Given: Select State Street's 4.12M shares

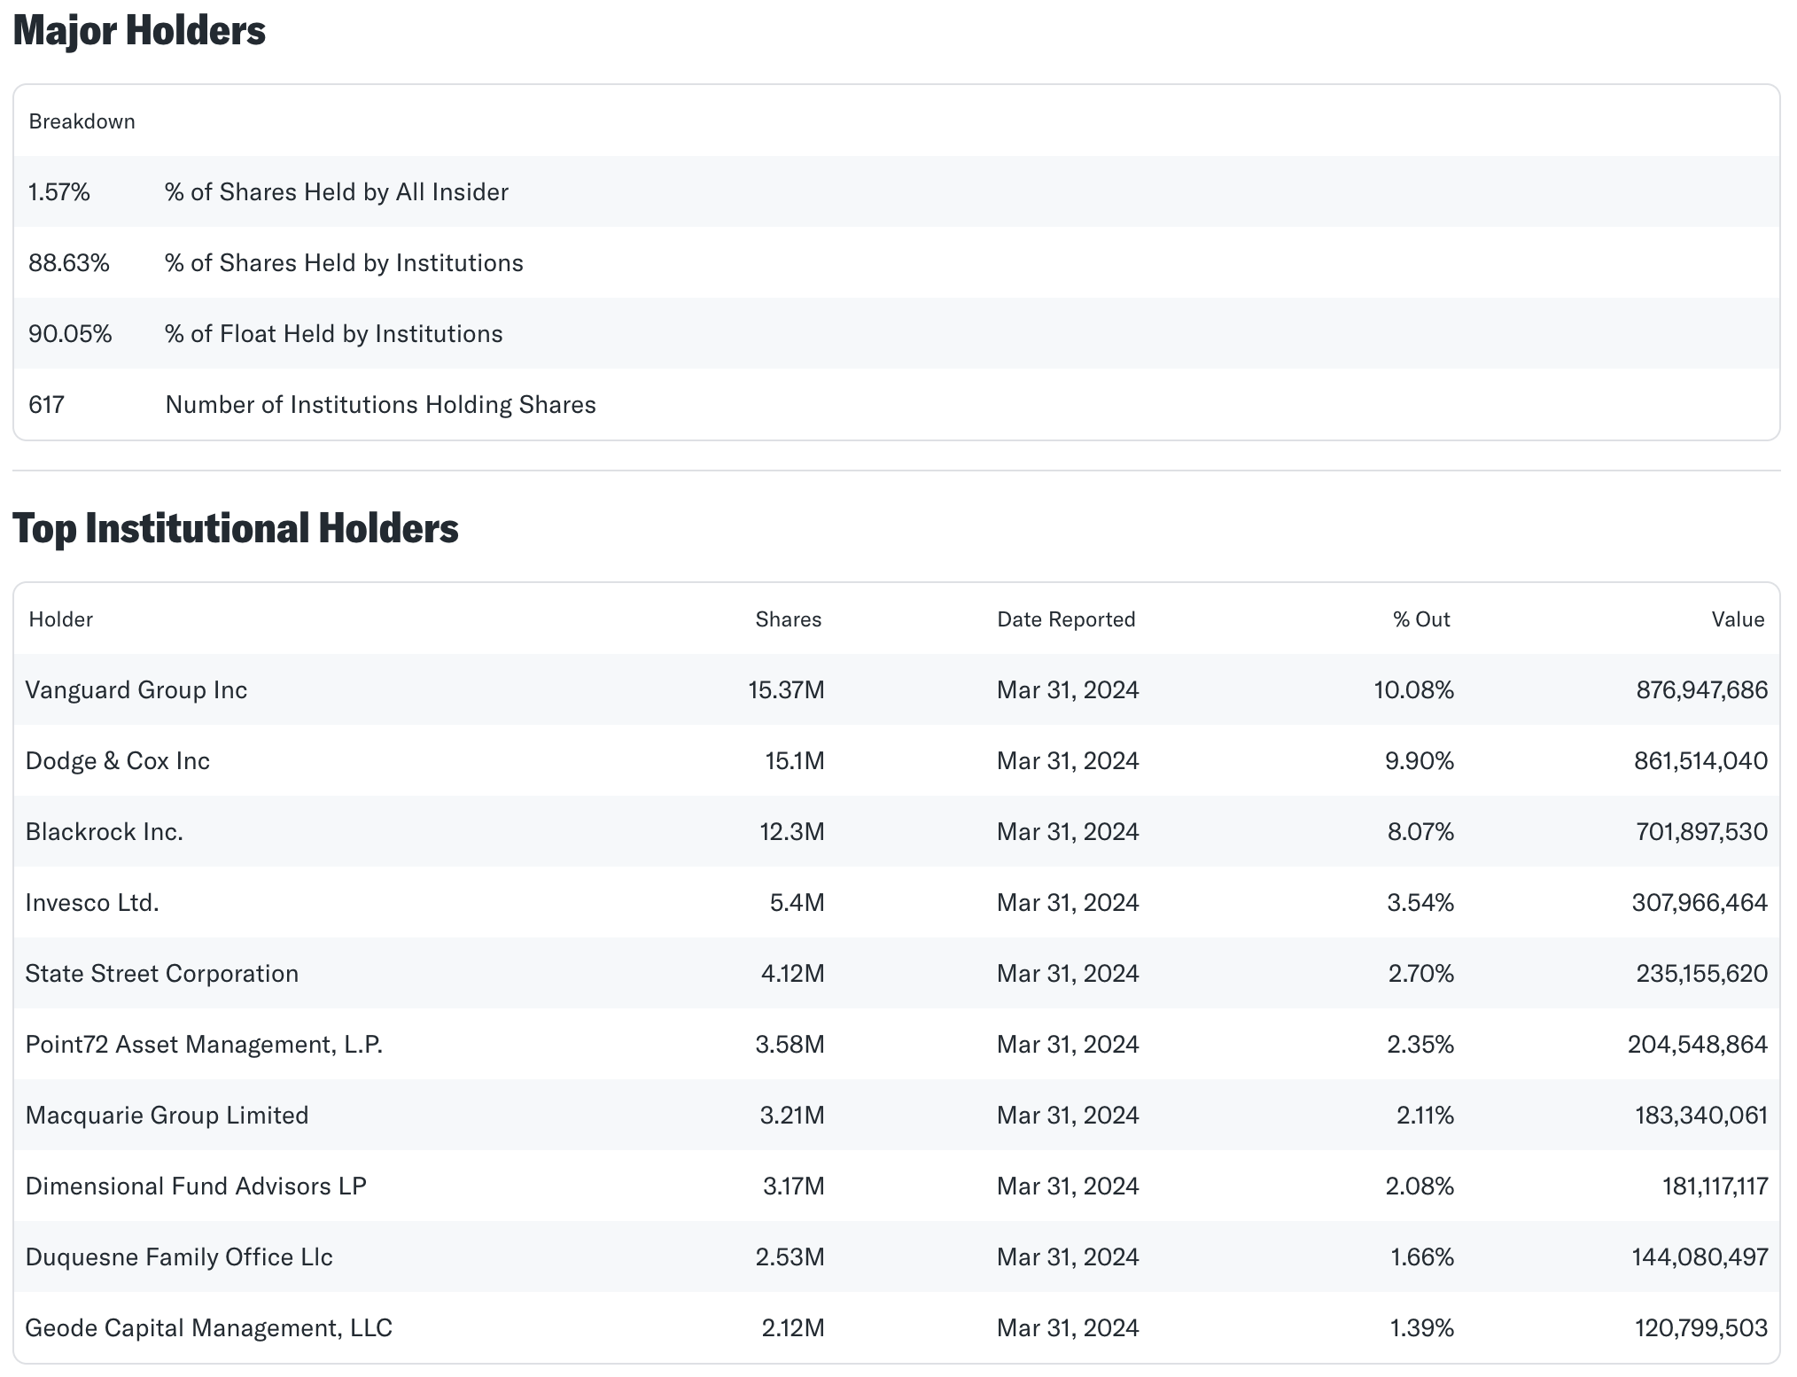Looking at the screenshot, I should [x=793, y=974].
